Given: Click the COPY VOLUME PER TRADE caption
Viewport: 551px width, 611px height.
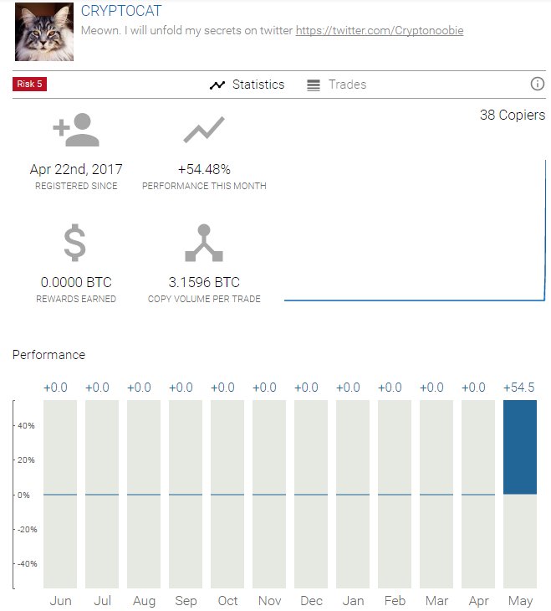Looking at the screenshot, I should (204, 299).
